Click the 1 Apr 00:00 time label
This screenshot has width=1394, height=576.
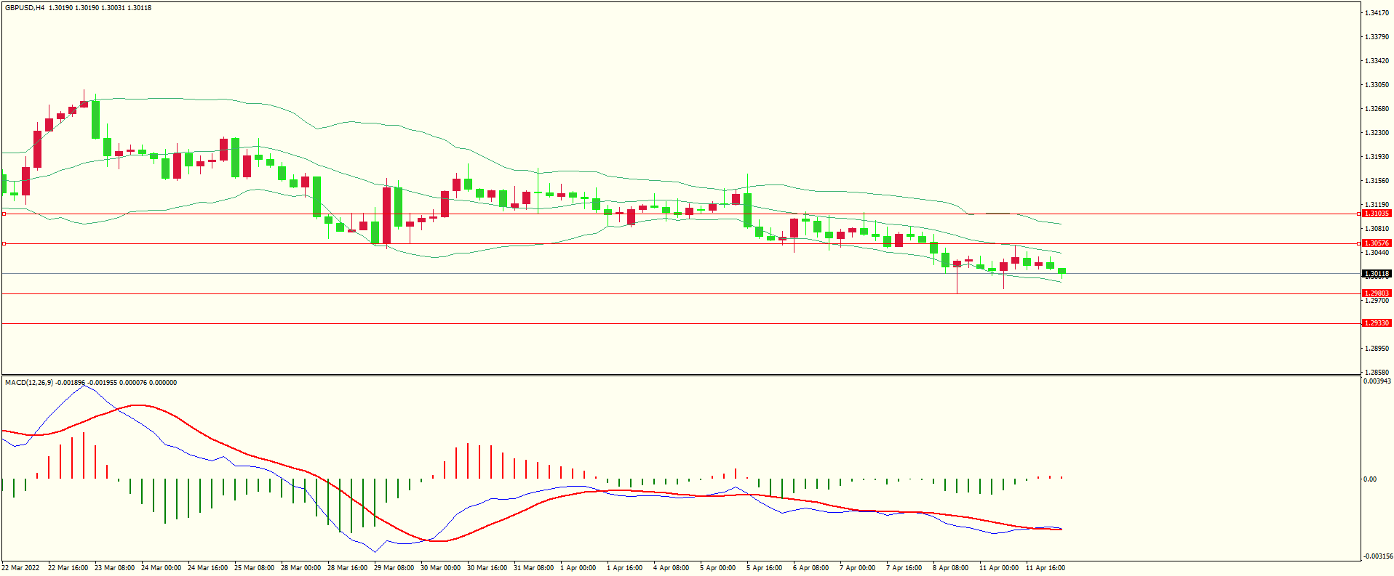pyautogui.click(x=578, y=568)
